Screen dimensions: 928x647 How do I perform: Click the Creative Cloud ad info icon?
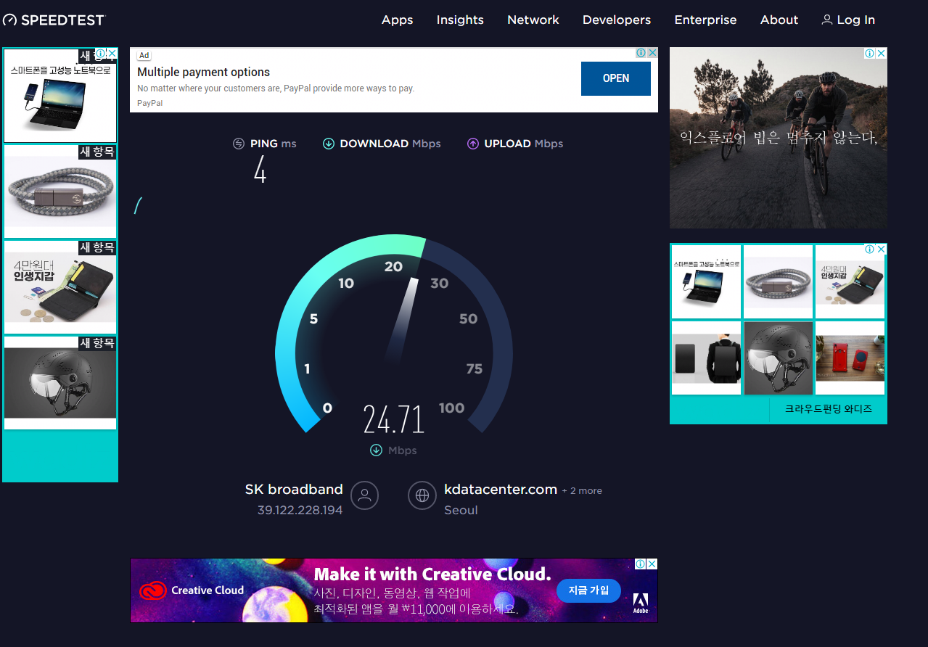tap(641, 564)
